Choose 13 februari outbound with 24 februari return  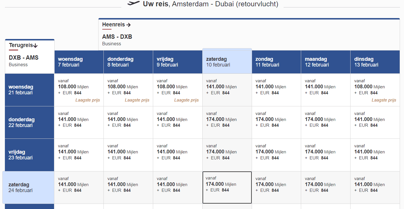tap(375, 187)
